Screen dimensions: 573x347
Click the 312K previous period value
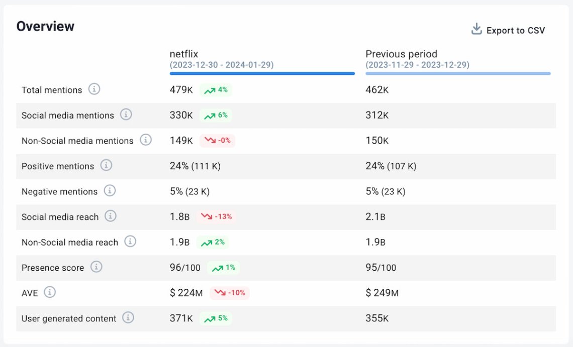pyautogui.click(x=377, y=115)
